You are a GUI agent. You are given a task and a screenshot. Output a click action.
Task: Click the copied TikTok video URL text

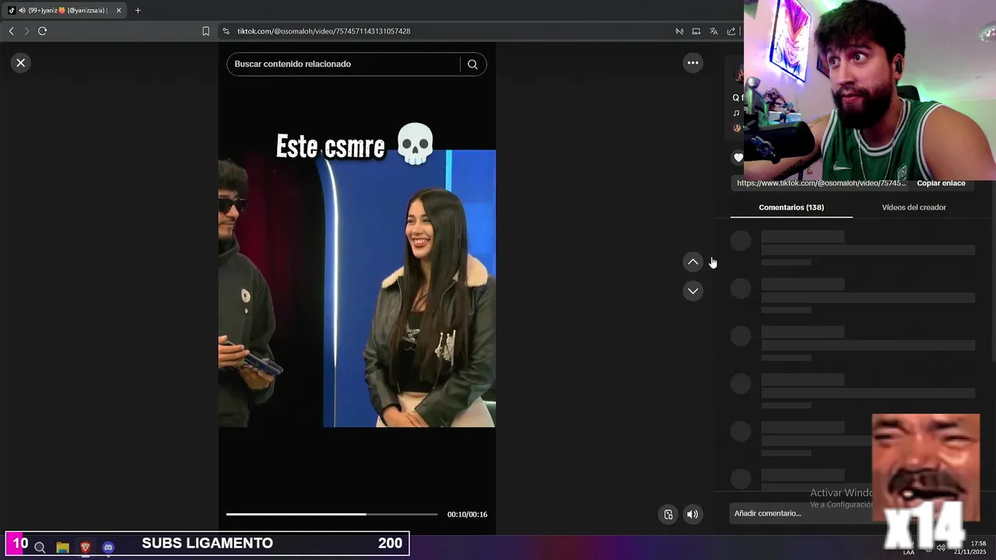click(x=821, y=184)
